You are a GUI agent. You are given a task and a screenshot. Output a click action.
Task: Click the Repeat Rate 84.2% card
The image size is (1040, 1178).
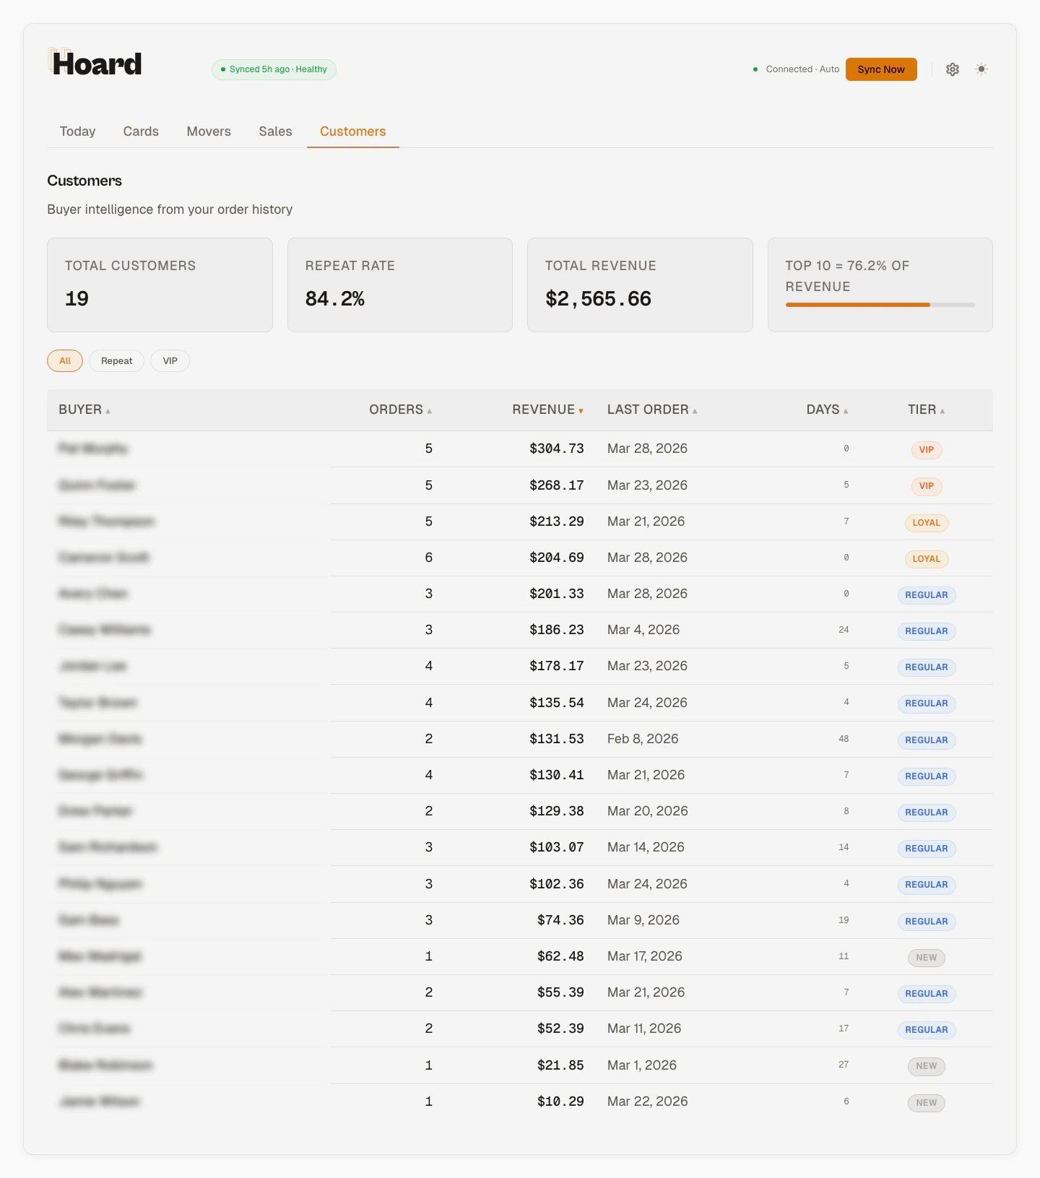point(400,285)
